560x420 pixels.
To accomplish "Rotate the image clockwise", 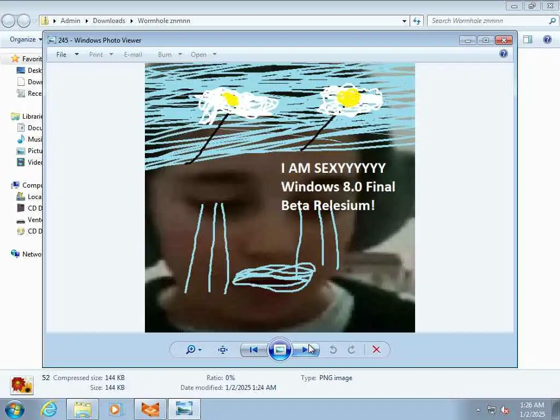I will point(352,349).
